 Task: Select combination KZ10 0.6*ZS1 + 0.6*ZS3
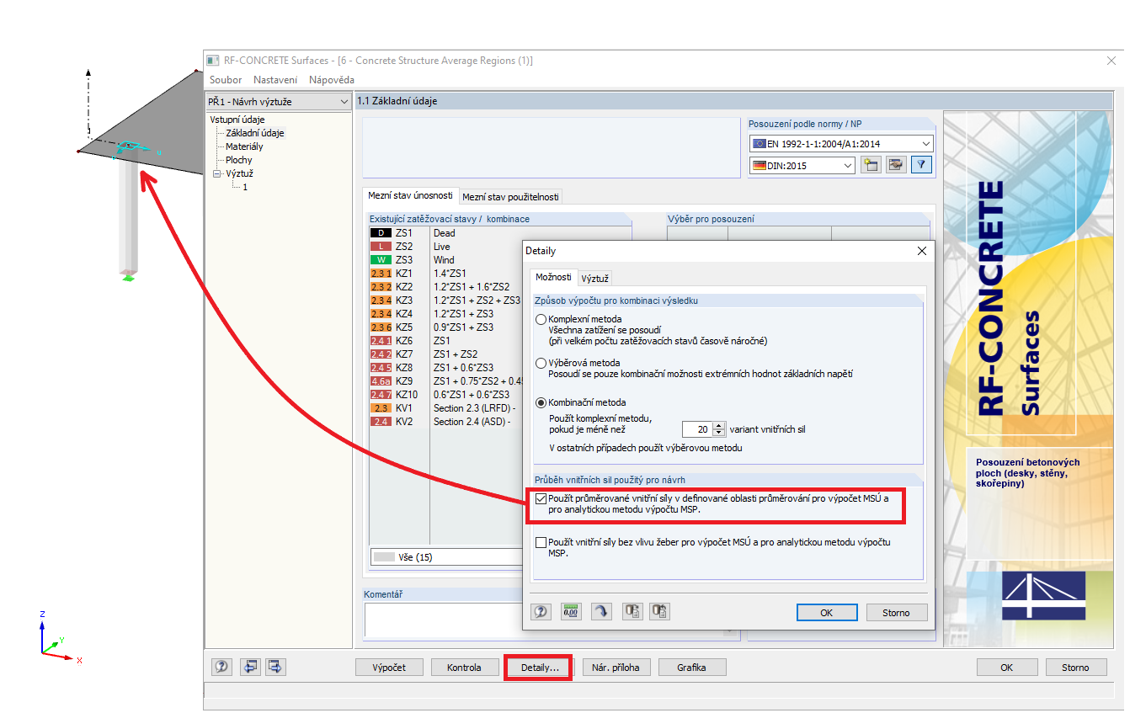coord(446,395)
